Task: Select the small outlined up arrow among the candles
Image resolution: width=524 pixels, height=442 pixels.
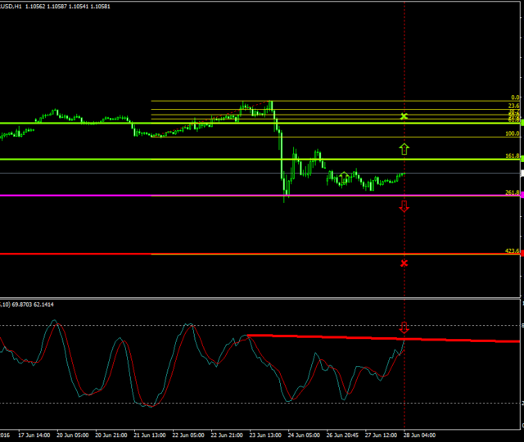Action: coord(344,175)
